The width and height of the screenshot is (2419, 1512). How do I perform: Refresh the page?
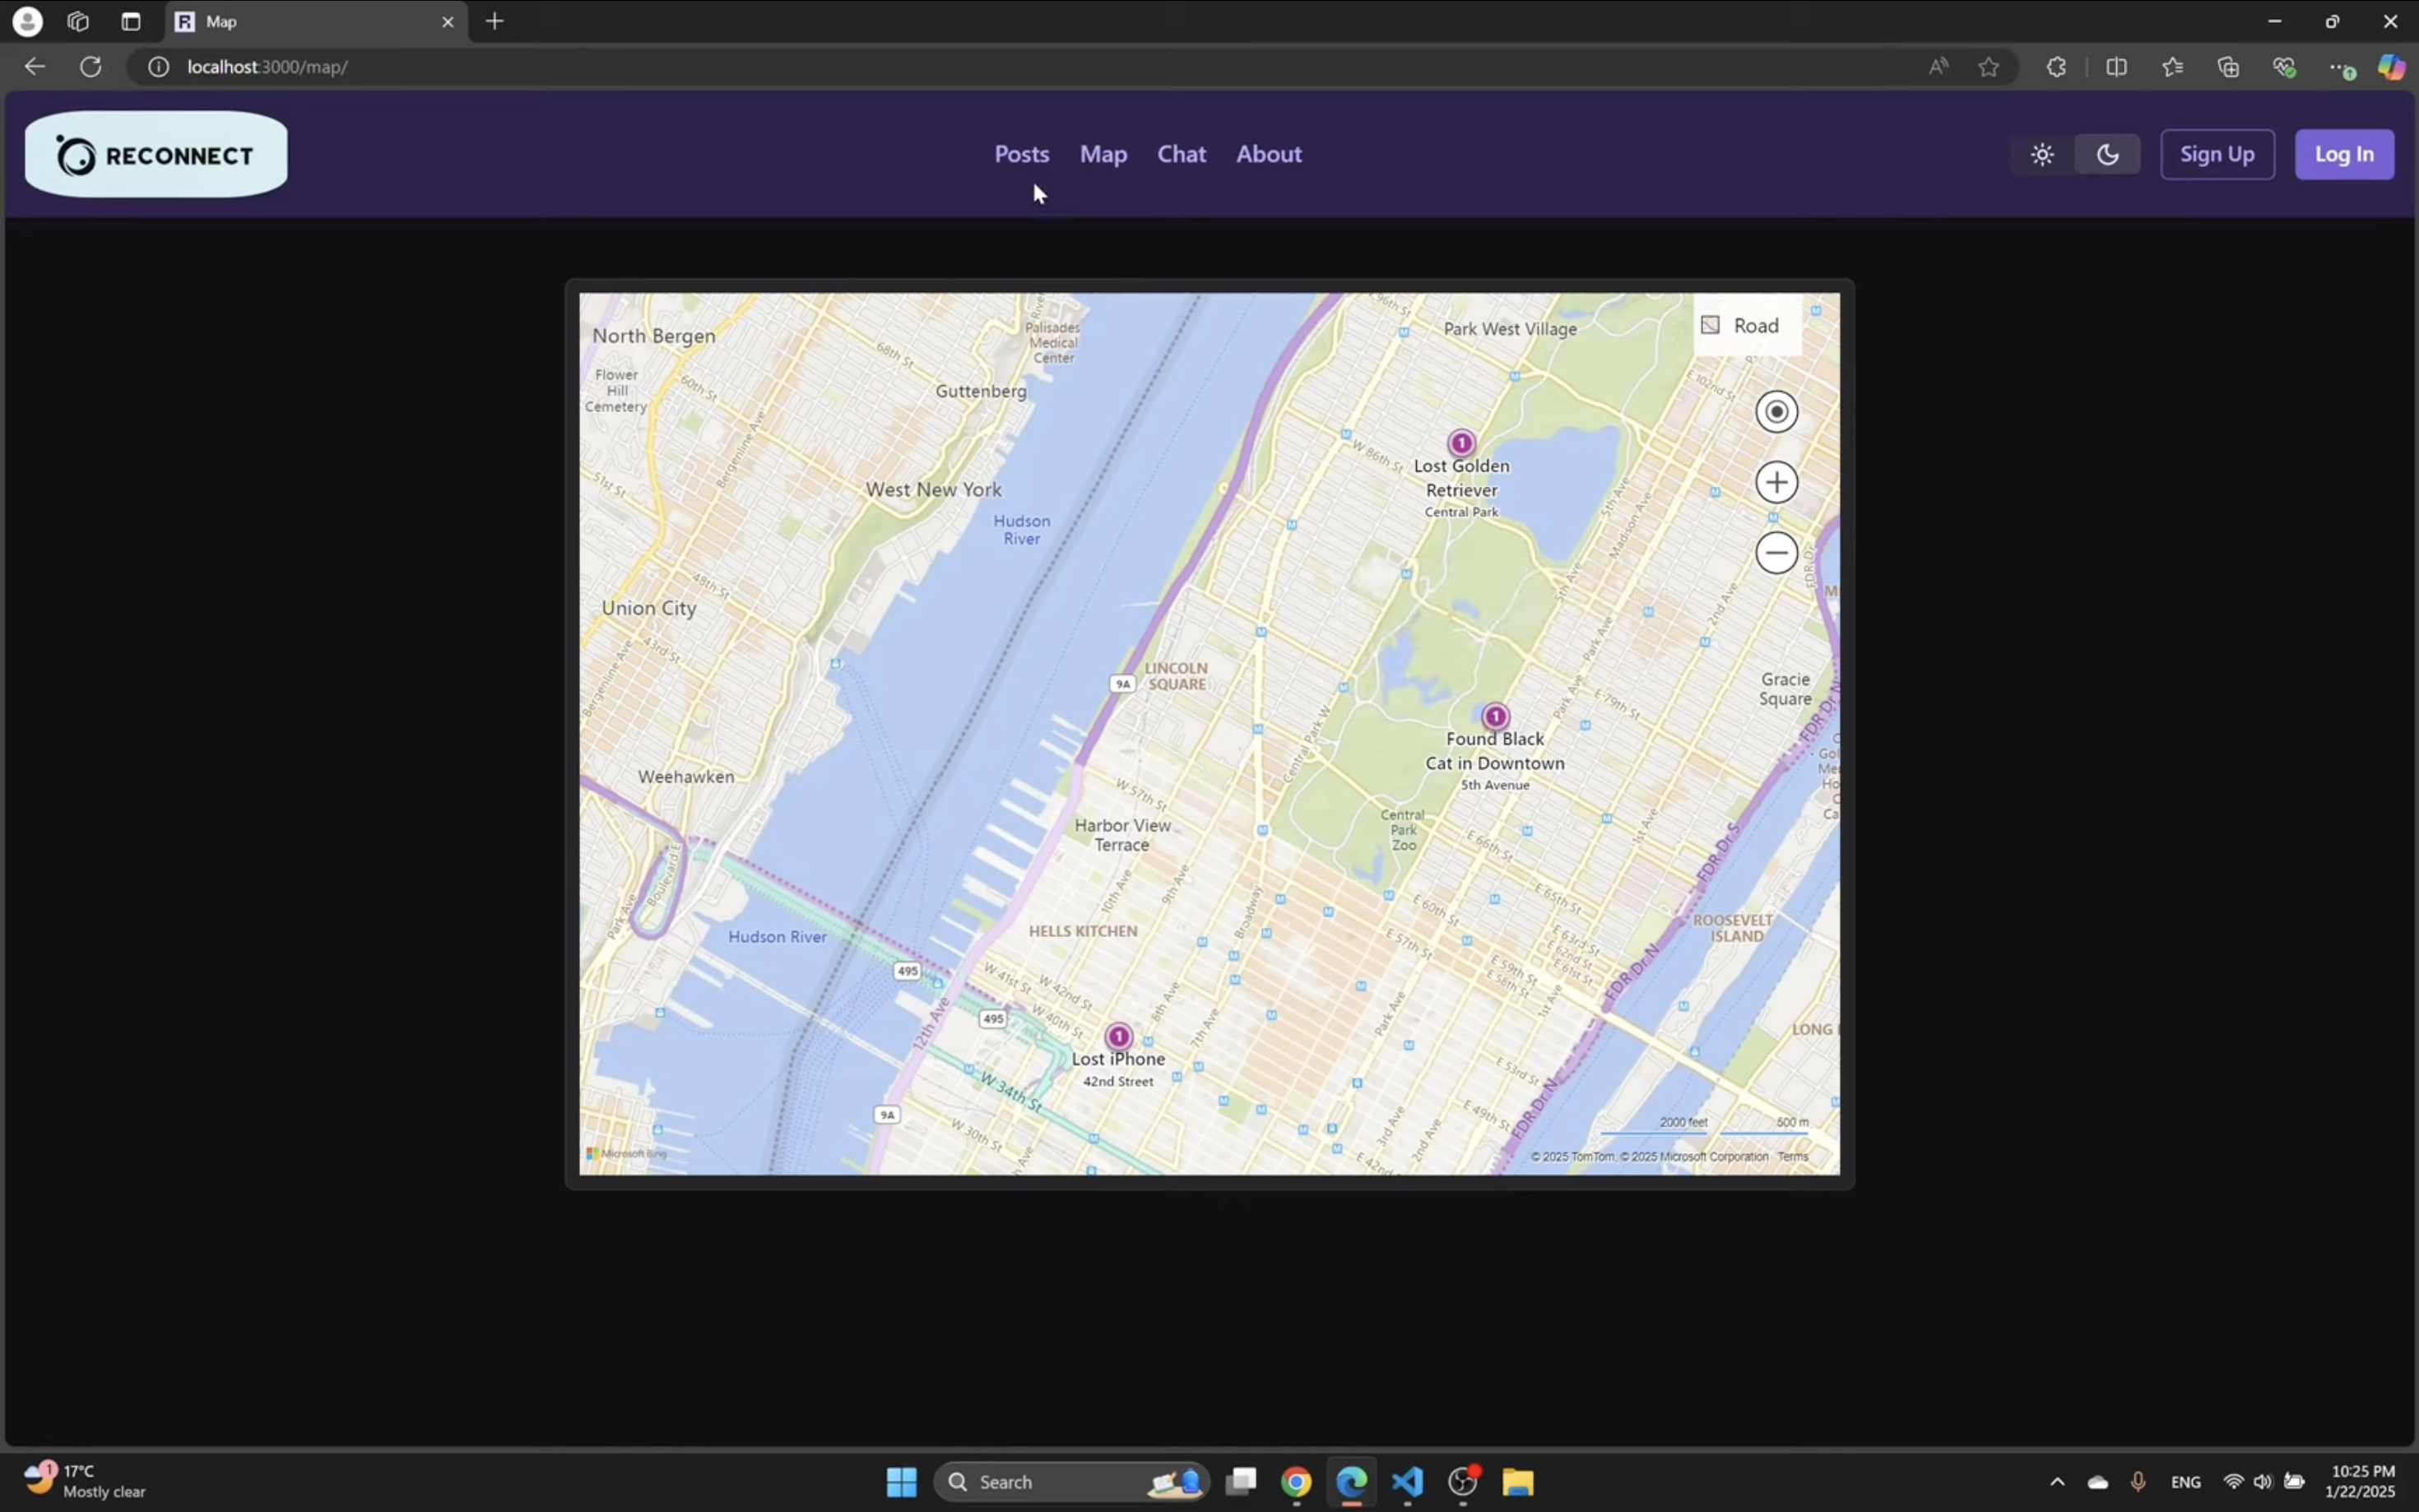pyautogui.click(x=91, y=67)
